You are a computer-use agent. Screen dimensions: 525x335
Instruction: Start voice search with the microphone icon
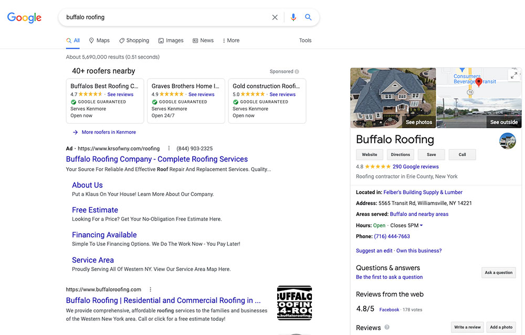click(293, 17)
